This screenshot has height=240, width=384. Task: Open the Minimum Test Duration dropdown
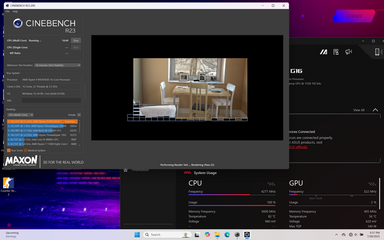pos(57,65)
